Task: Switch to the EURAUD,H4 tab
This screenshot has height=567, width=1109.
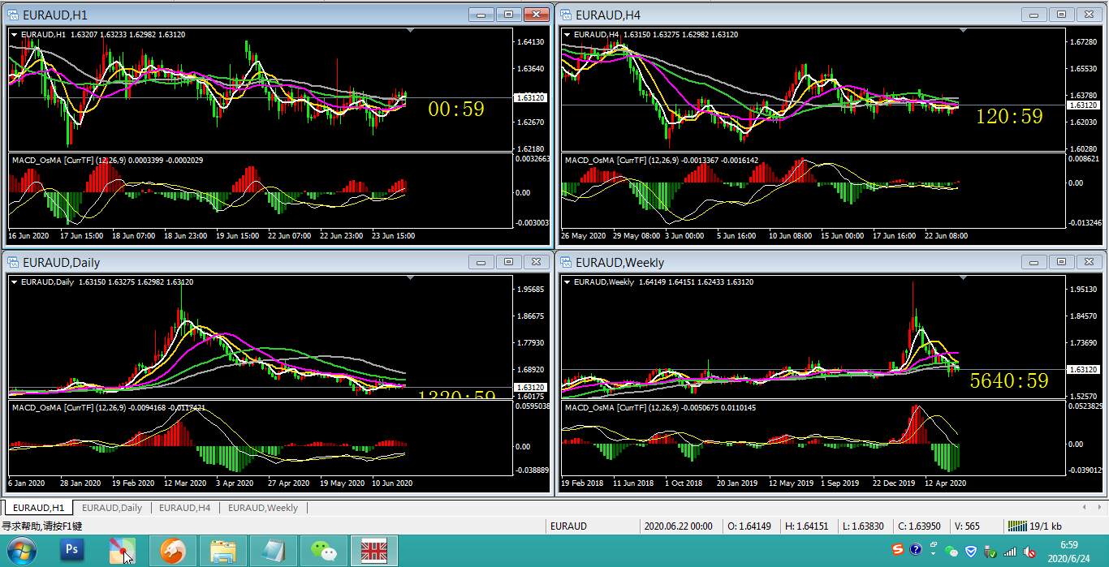Action: click(x=184, y=508)
